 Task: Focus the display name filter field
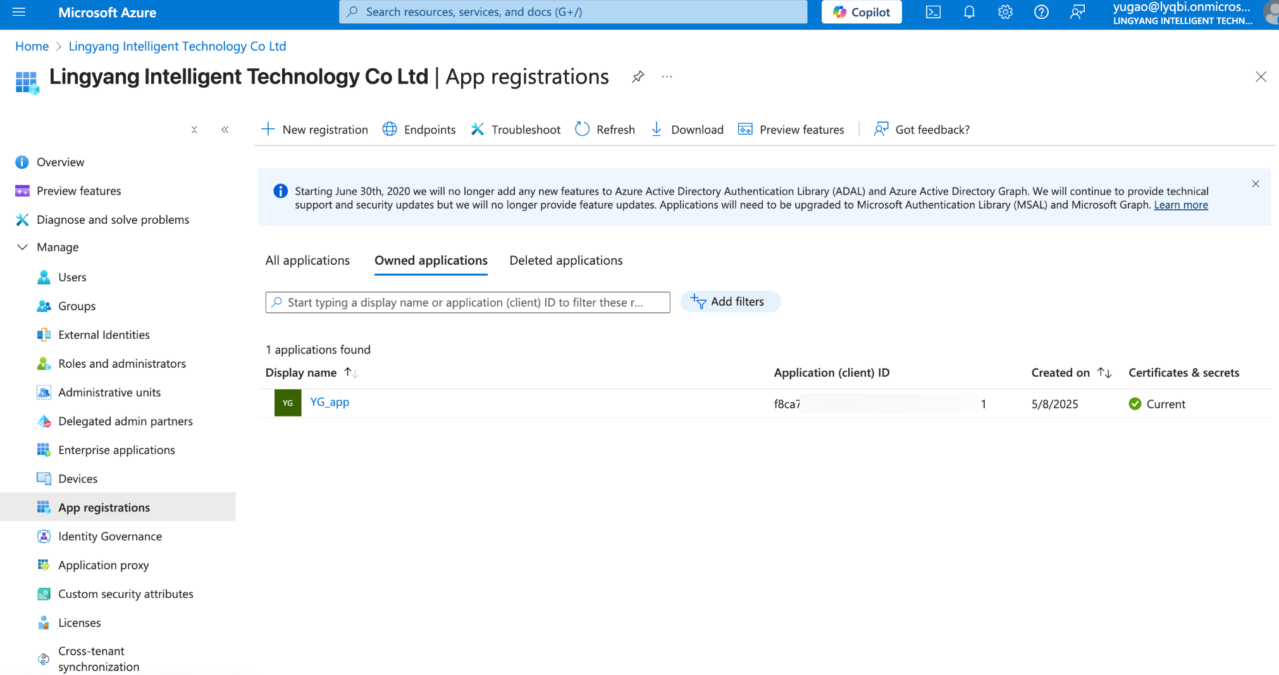point(467,302)
